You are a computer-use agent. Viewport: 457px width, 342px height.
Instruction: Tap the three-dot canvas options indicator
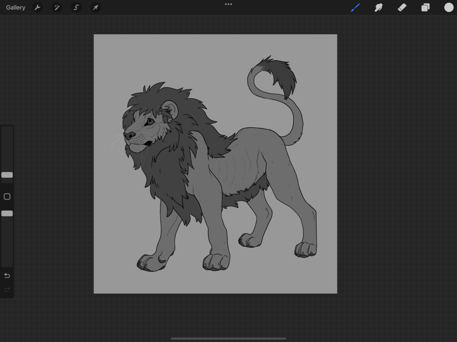click(x=228, y=4)
